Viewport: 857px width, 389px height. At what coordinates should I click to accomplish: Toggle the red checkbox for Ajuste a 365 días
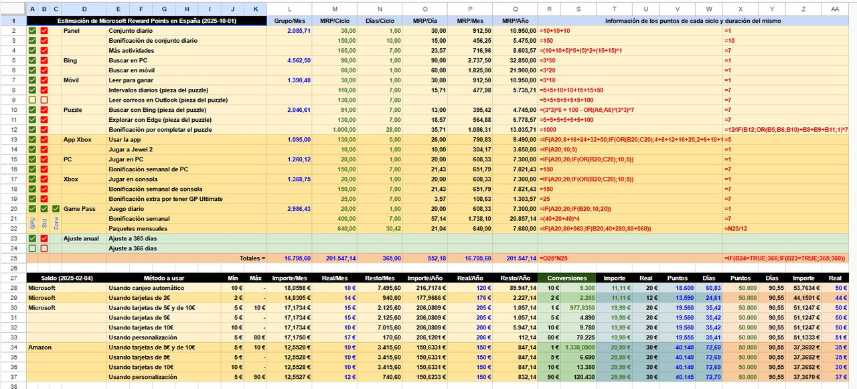(x=44, y=238)
